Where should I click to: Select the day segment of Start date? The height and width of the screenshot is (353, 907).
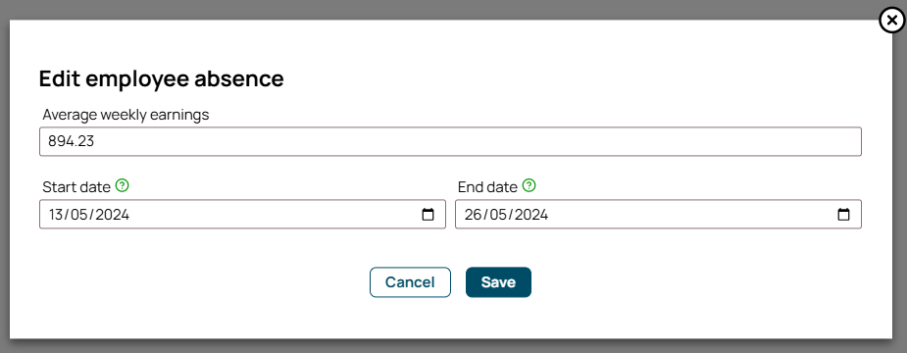point(56,215)
